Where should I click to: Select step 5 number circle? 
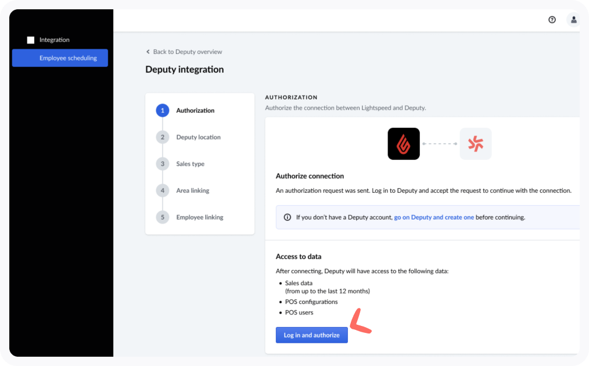click(163, 217)
